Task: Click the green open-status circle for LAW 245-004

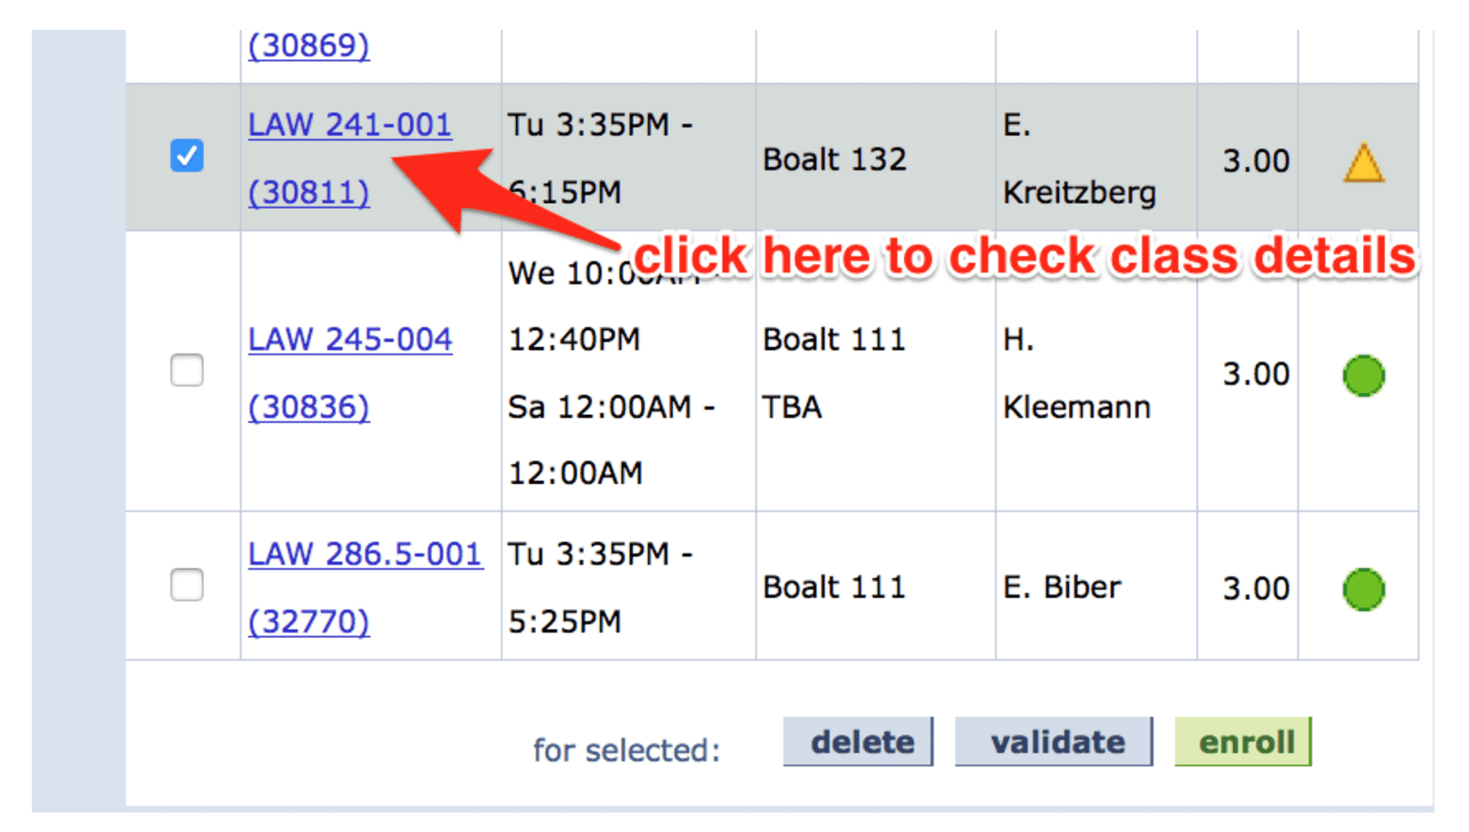Action: [x=1363, y=376]
